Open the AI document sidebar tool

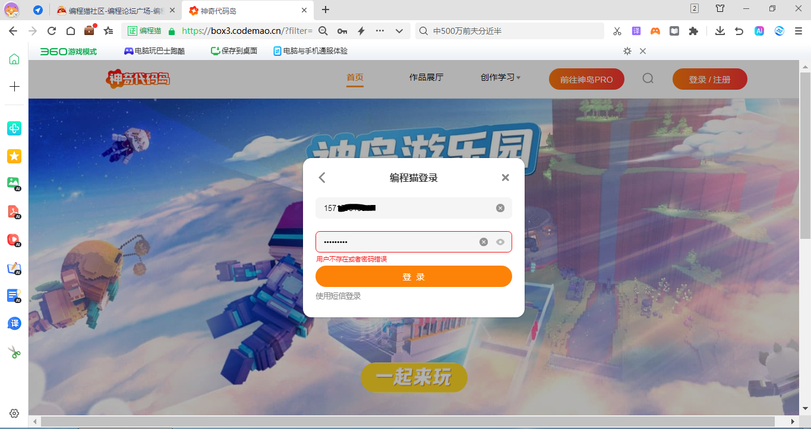[x=14, y=295]
